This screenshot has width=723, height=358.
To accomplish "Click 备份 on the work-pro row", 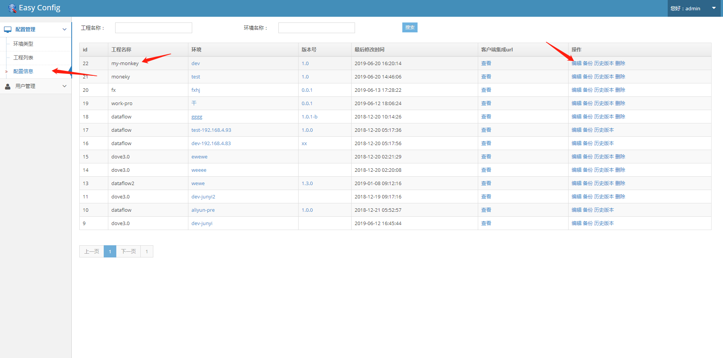I will [588, 103].
